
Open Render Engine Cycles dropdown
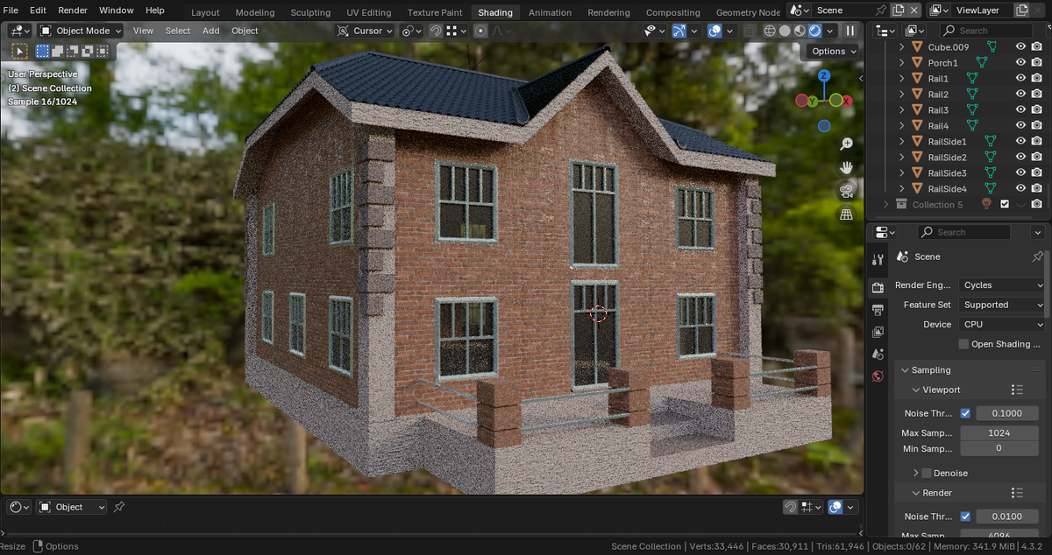pyautogui.click(x=1001, y=285)
